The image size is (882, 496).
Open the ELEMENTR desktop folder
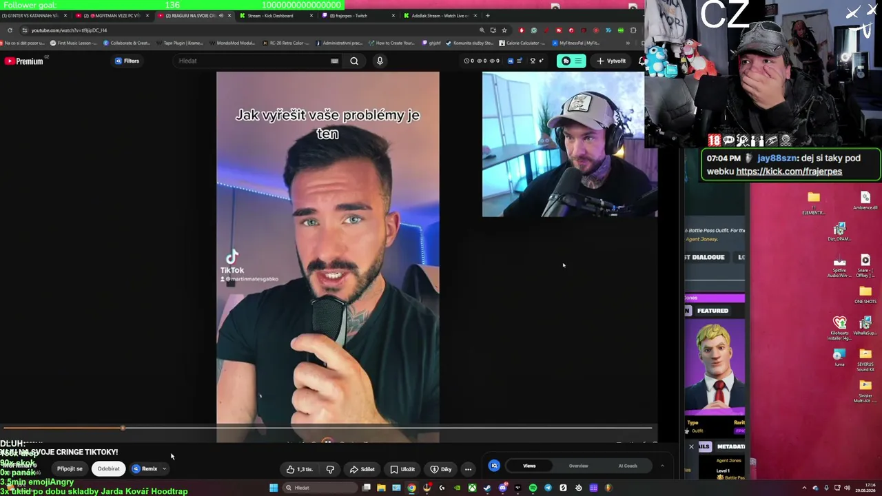[x=814, y=203]
